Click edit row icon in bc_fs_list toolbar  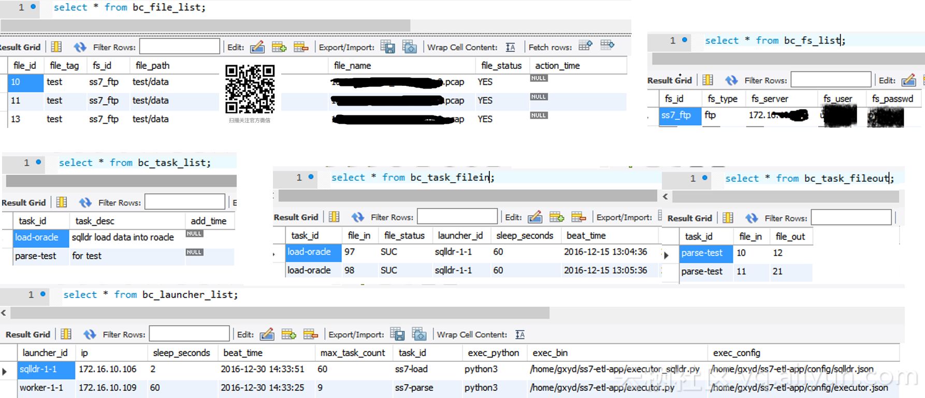(x=909, y=80)
